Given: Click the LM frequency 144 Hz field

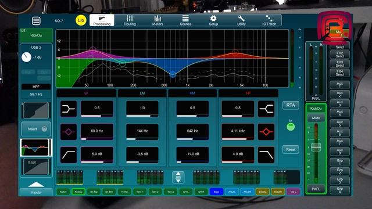Looking at the screenshot, I should (142, 132).
